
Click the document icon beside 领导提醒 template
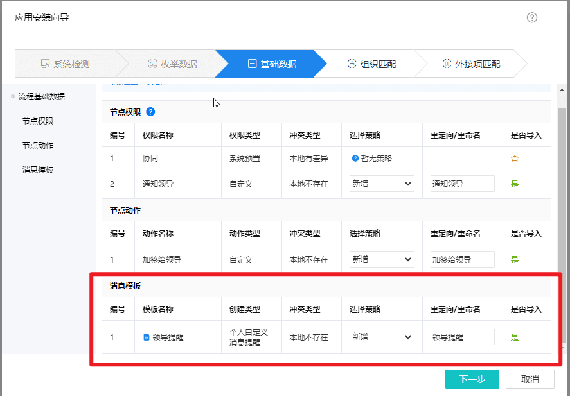[147, 337]
